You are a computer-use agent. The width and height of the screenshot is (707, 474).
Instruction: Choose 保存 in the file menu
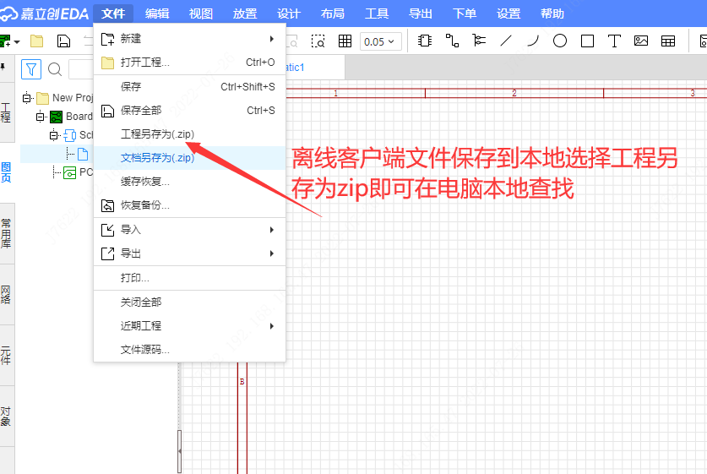point(189,86)
